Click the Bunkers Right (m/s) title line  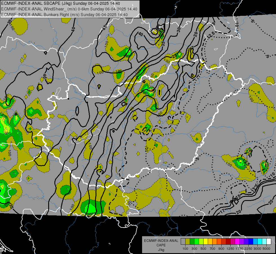pyautogui.click(x=65, y=15)
